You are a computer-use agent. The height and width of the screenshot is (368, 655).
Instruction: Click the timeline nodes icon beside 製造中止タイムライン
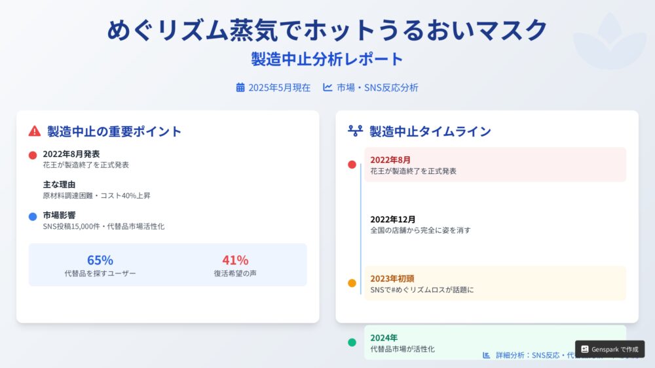pyautogui.click(x=356, y=131)
